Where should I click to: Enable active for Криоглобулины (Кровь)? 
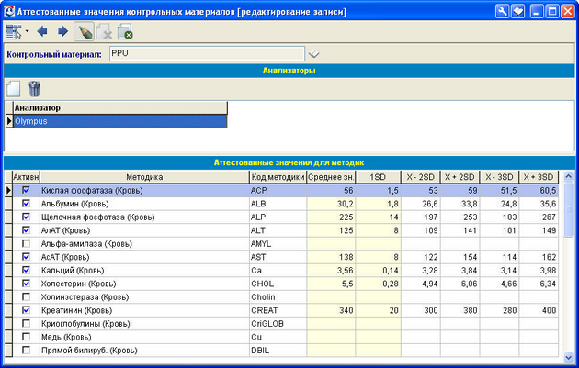26,323
